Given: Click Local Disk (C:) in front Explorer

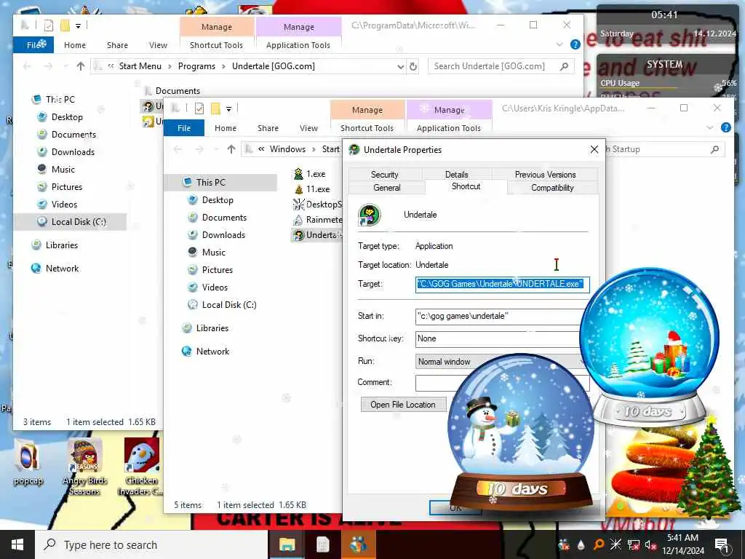Looking at the screenshot, I should tap(229, 305).
